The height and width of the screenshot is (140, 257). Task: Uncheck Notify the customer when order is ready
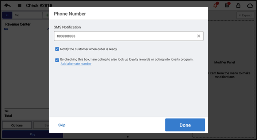point(57,49)
